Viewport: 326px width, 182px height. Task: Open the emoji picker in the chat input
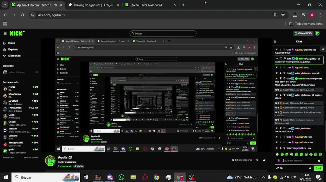click(319, 161)
